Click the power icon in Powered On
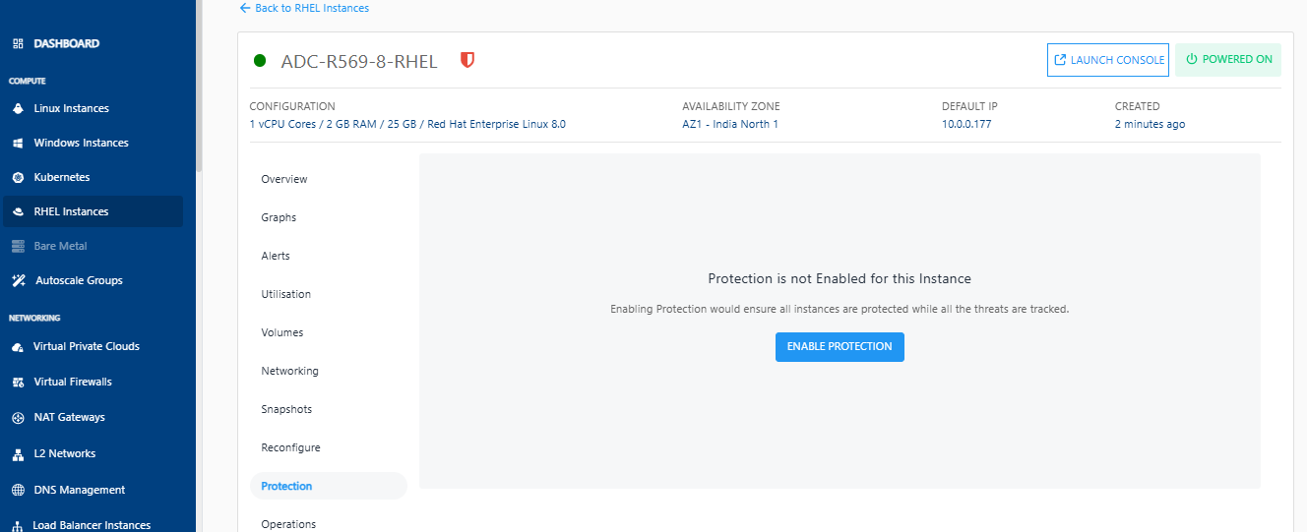 pos(1191,59)
